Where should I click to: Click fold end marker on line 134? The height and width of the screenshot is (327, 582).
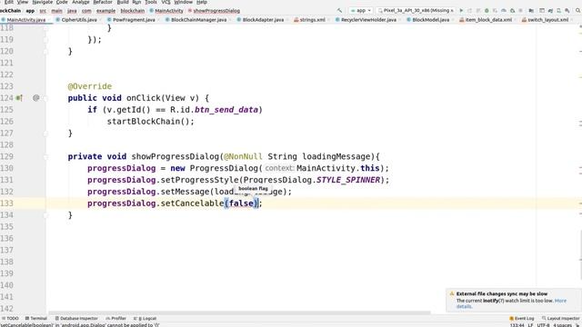[x=45, y=215]
